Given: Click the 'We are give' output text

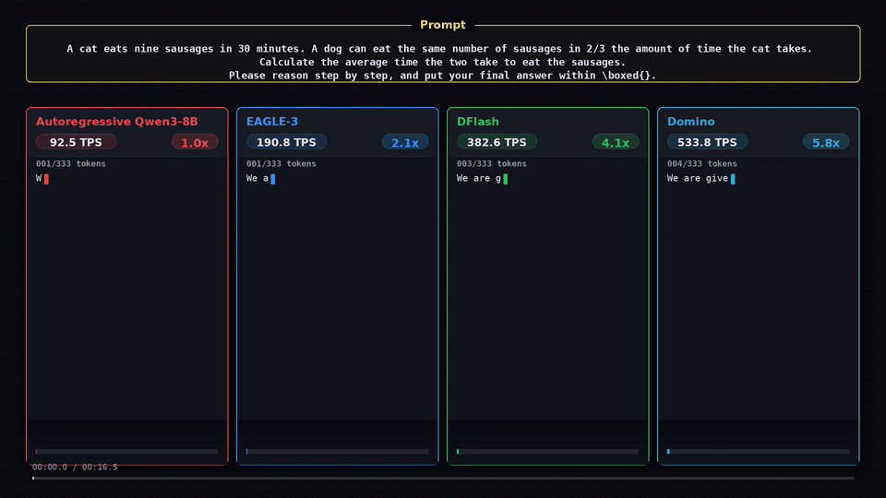Looking at the screenshot, I should (698, 178).
